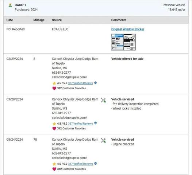Click 'Saltillo, MS' in 08/24/2024 row

point(59,149)
